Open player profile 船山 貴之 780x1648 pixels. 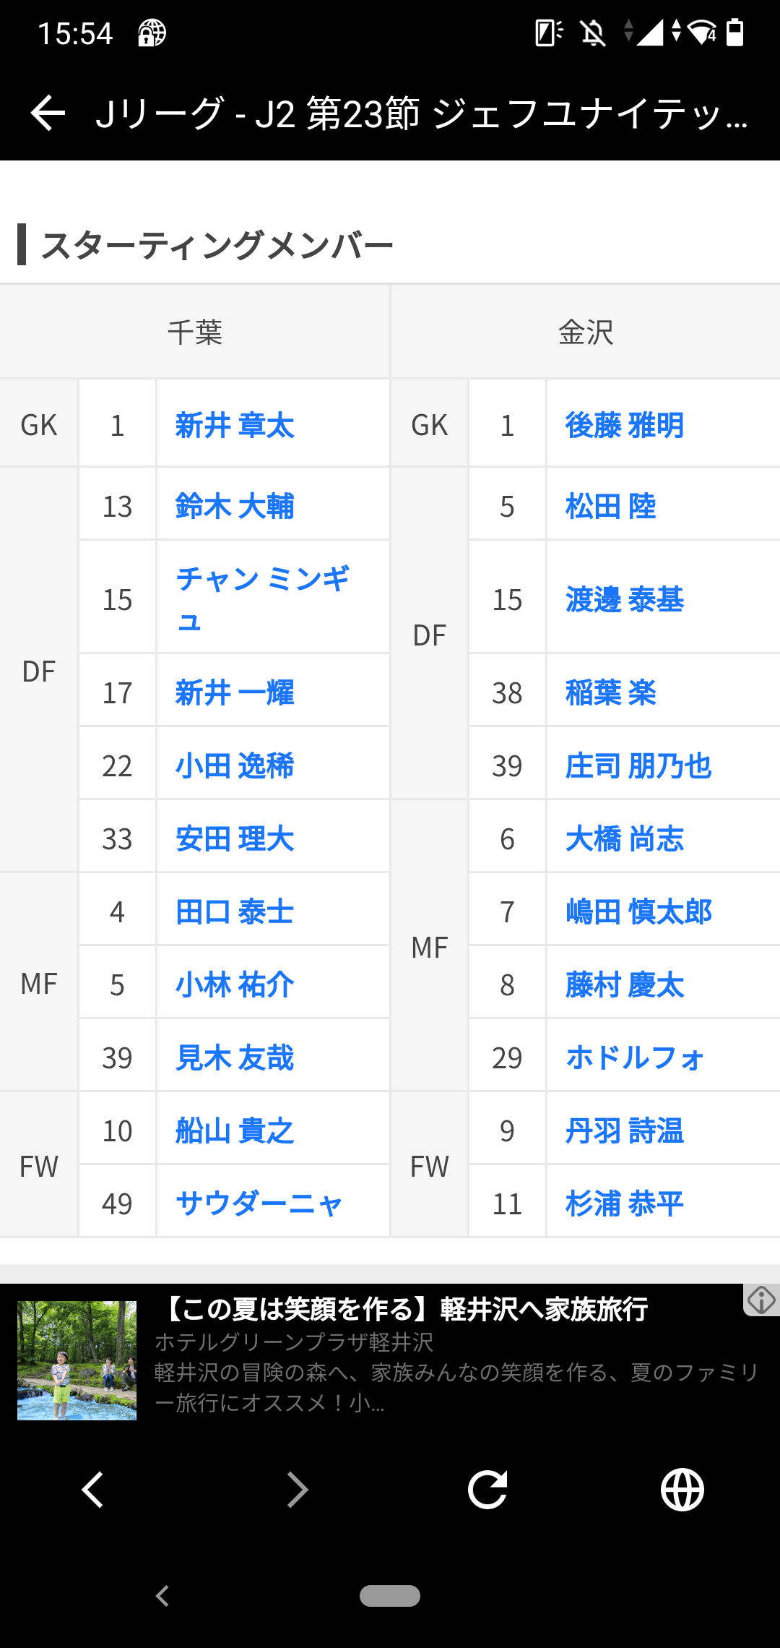[x=235, y=1130]
